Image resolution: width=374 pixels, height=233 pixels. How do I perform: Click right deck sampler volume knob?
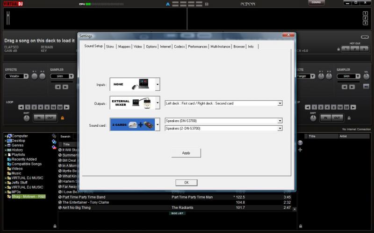tap(367, 76)
